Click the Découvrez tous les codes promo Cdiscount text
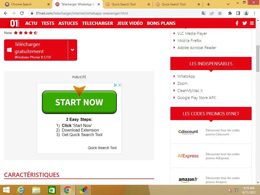This screenshot has width=260, height=195. [222, 132]
